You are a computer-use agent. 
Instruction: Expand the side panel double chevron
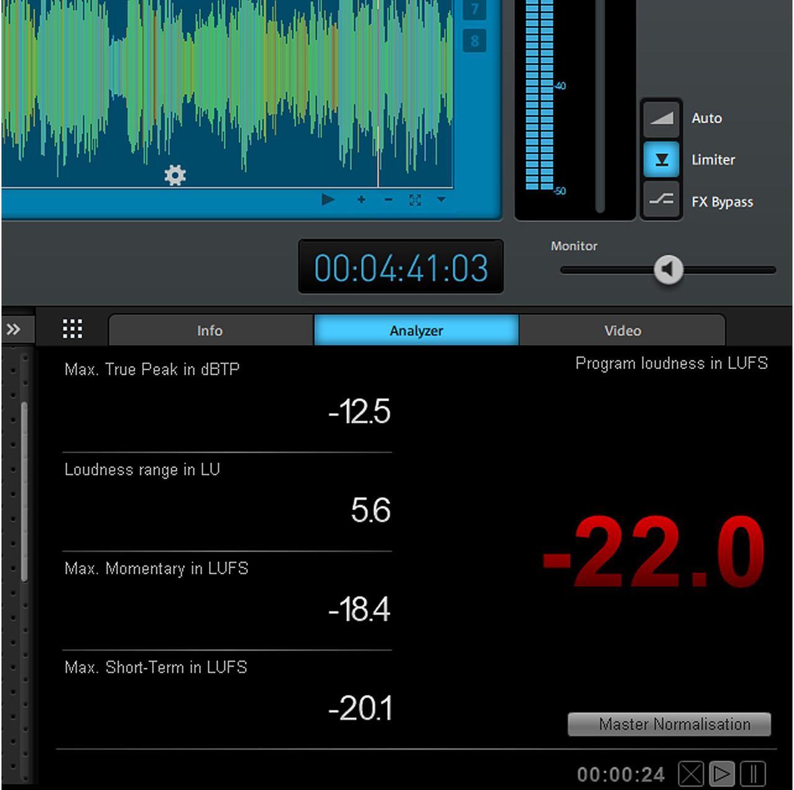pos(14,329)
